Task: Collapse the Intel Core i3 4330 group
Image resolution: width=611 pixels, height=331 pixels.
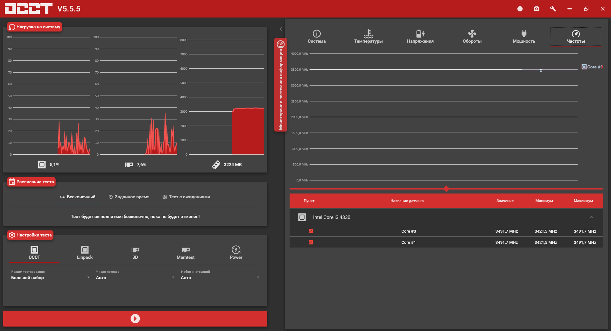Action: coord(592,217)
